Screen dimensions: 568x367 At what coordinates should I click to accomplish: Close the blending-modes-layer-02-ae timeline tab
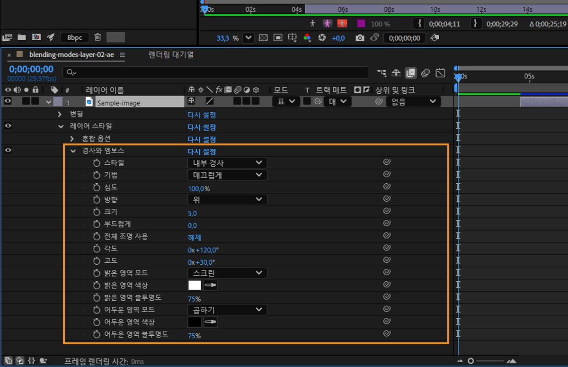(x=9, y=55)
